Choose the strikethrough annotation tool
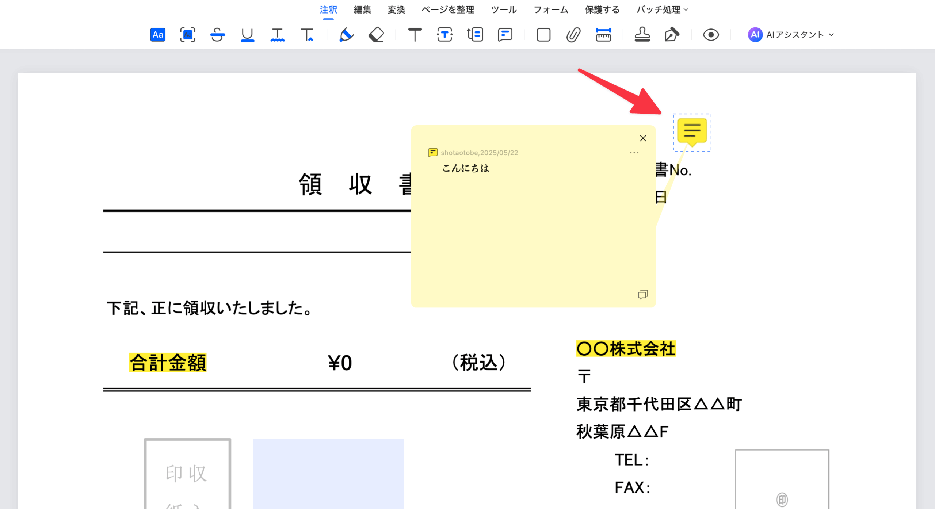Screen dimensions: 935x509 click(217, 35)
